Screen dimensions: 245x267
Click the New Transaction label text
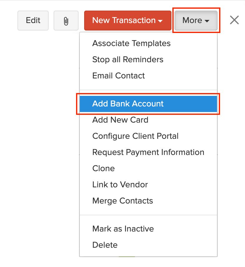124,21
